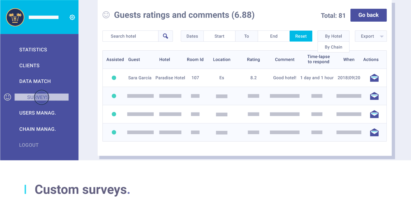This screenshot has height=219, width=411.
Task: Toggle the assisted indicator on the fourth row
Action: click(114, 132)
